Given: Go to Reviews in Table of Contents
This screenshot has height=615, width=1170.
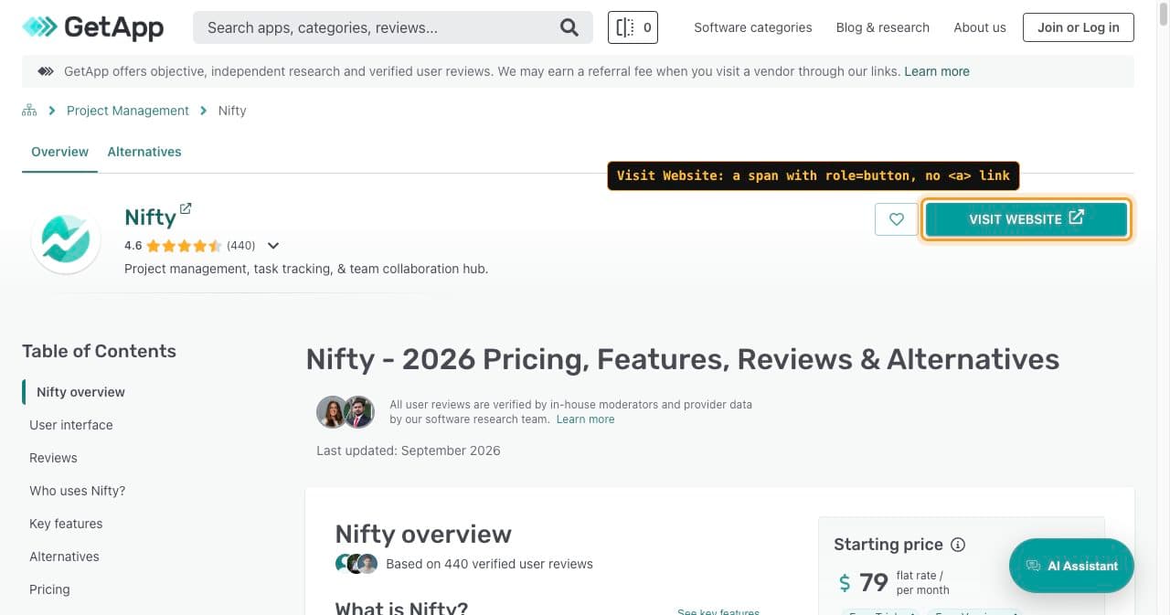Looking at the screenshot, I should click(x=53, y=458).
